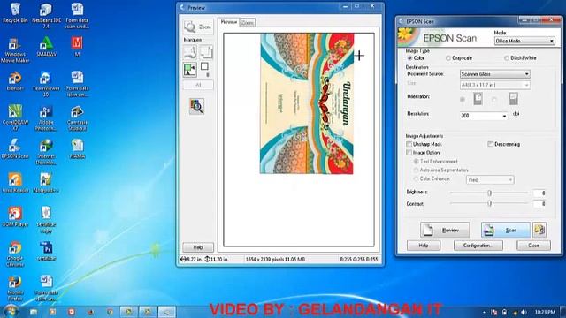Viewport: 566px width, 318px height.
Task: Adjust the Contrast slider
Action: [489, 204]
